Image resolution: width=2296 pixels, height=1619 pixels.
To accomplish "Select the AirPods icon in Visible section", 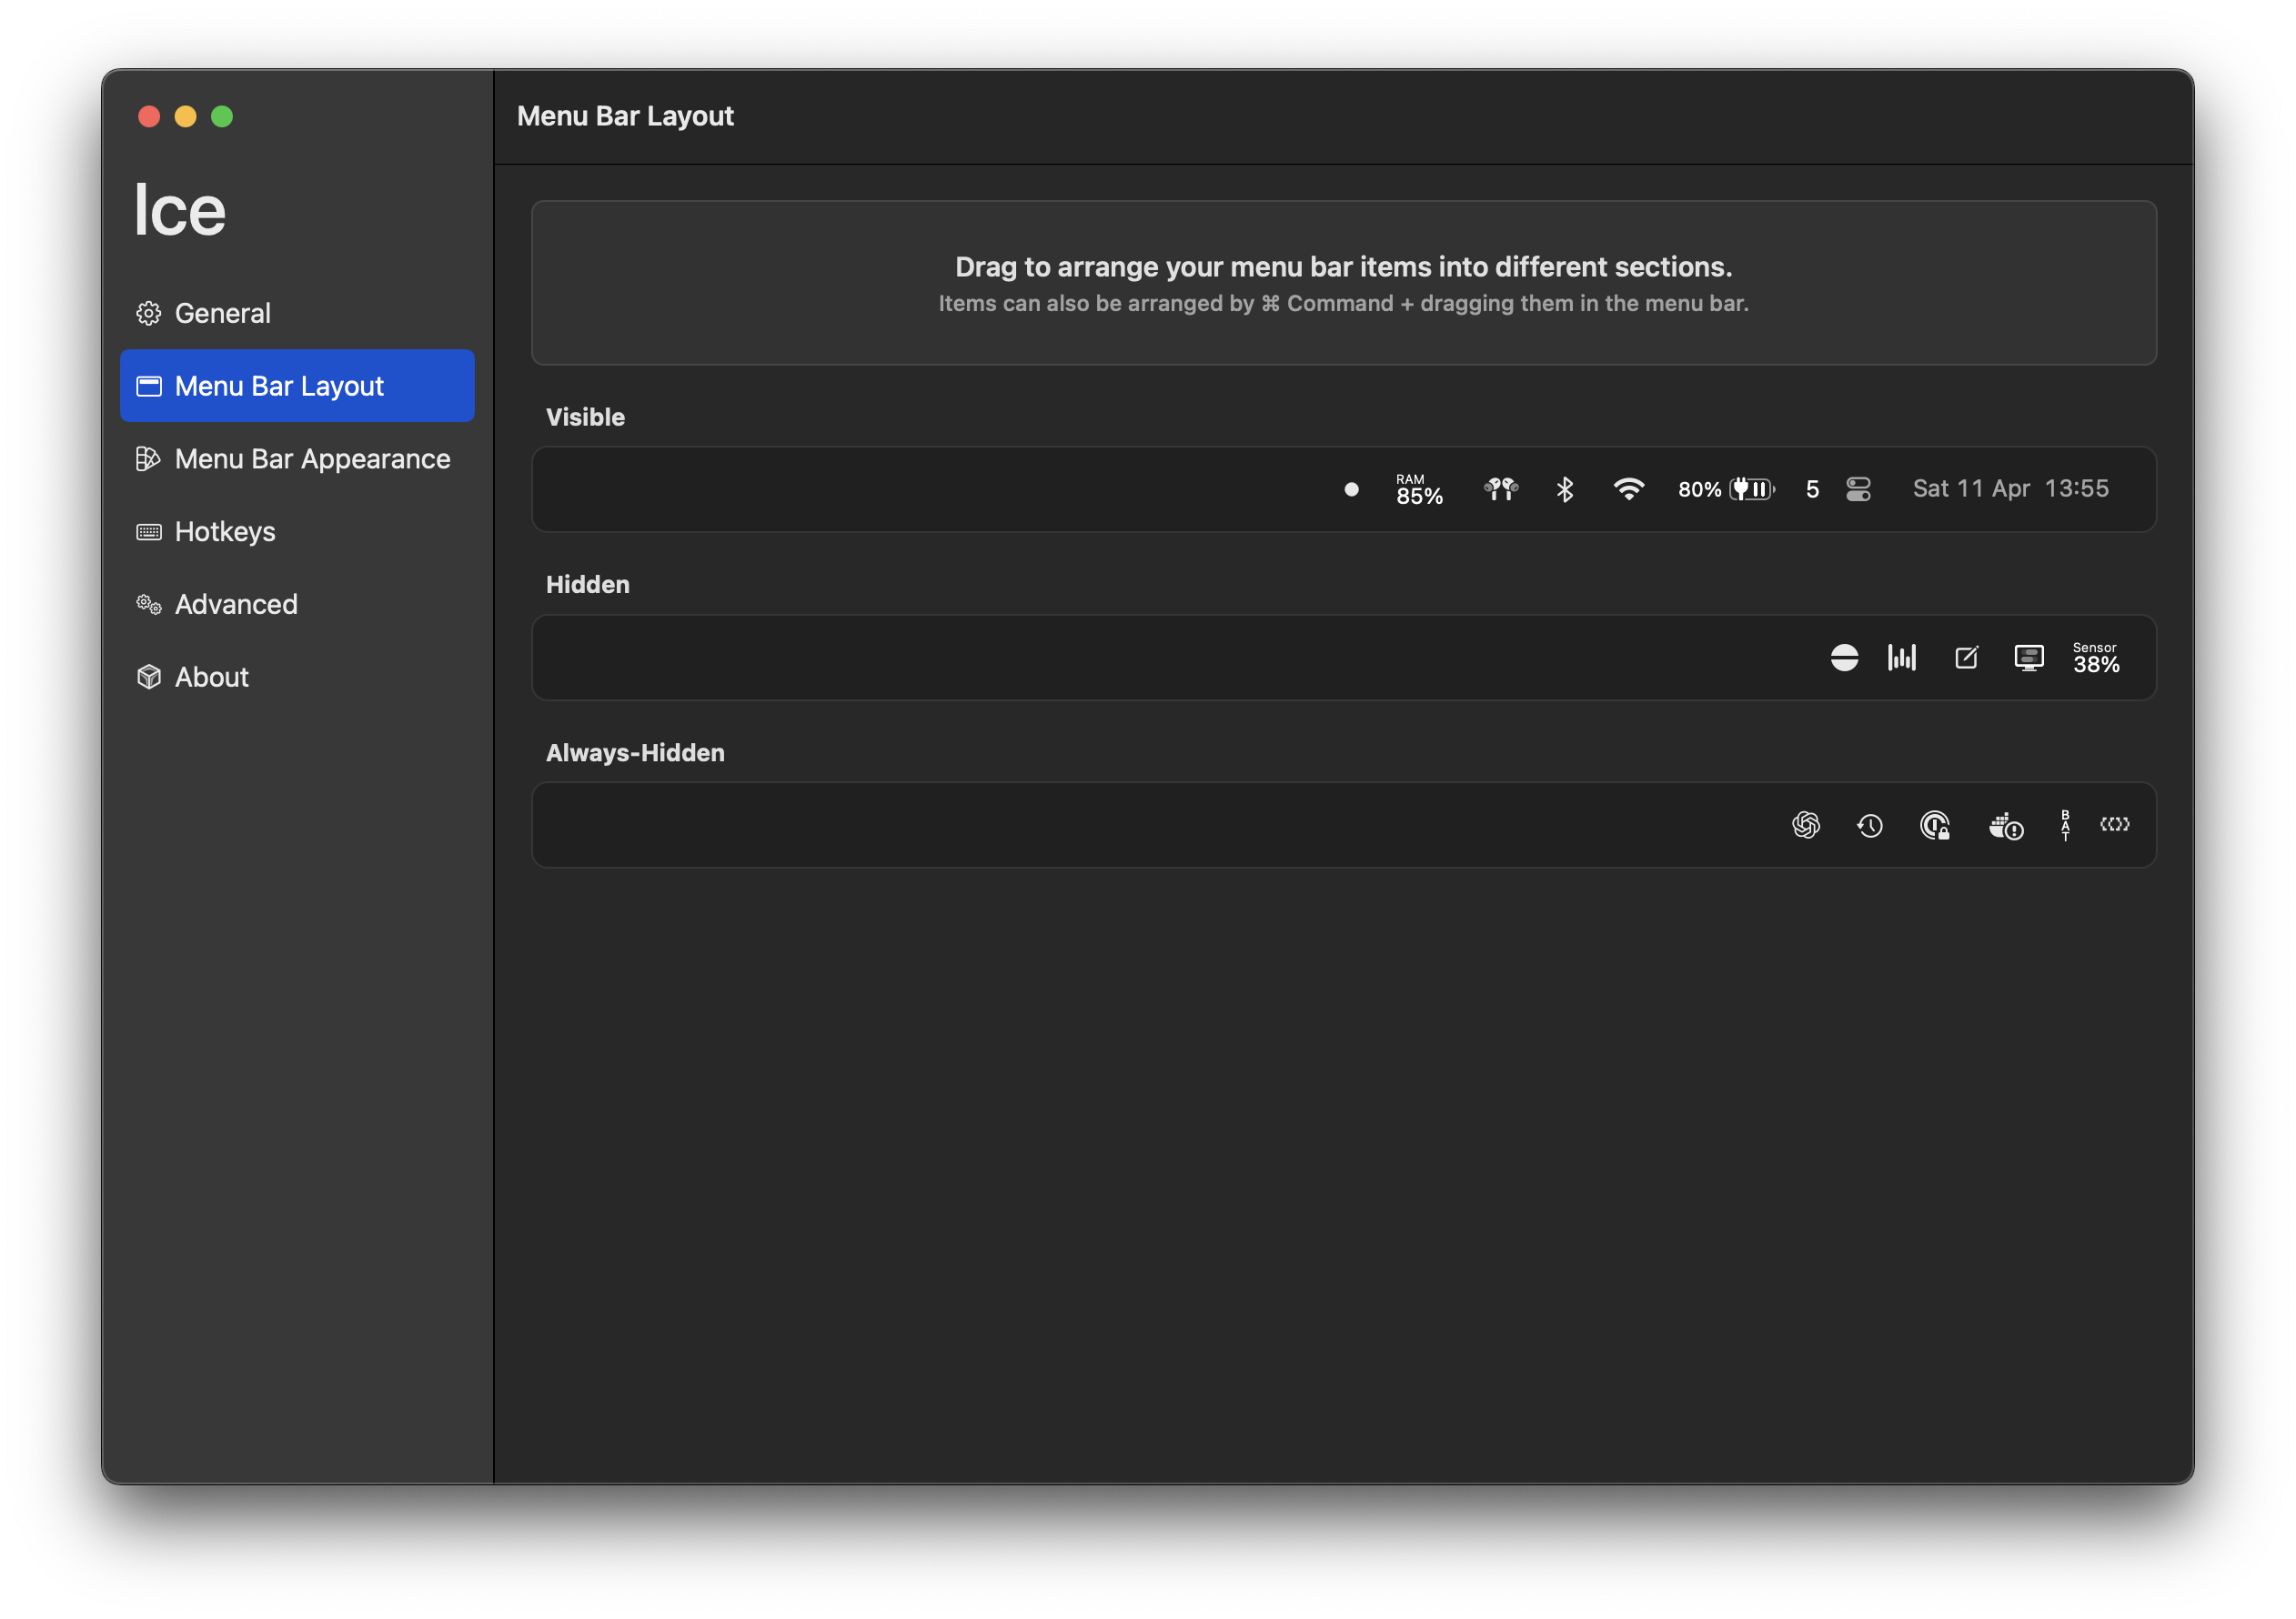I will click(1500, 489).
